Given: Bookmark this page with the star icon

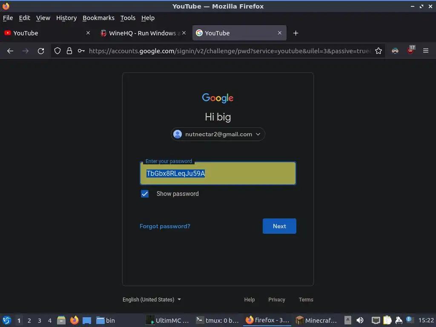Looking at the screenshot, I should [x=379, y=51].
